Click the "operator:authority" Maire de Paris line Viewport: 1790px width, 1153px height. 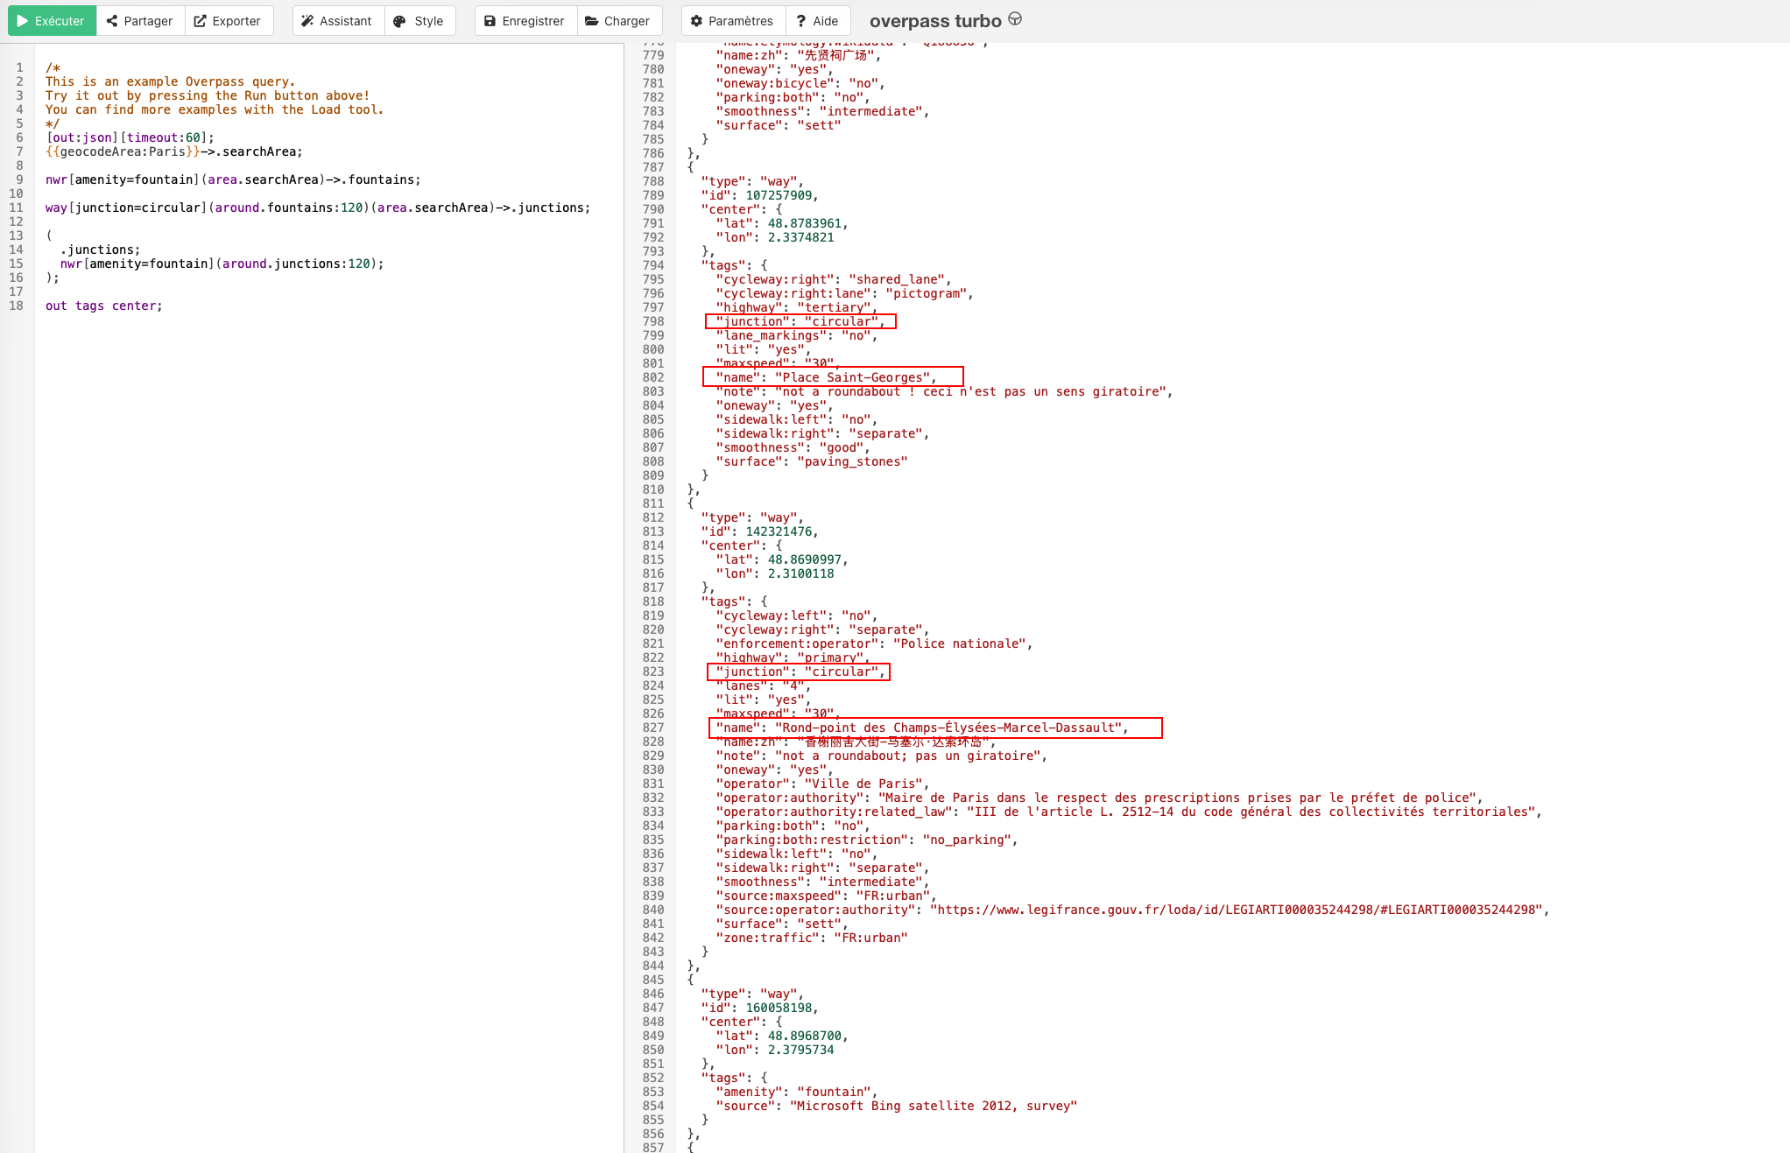1099,798
